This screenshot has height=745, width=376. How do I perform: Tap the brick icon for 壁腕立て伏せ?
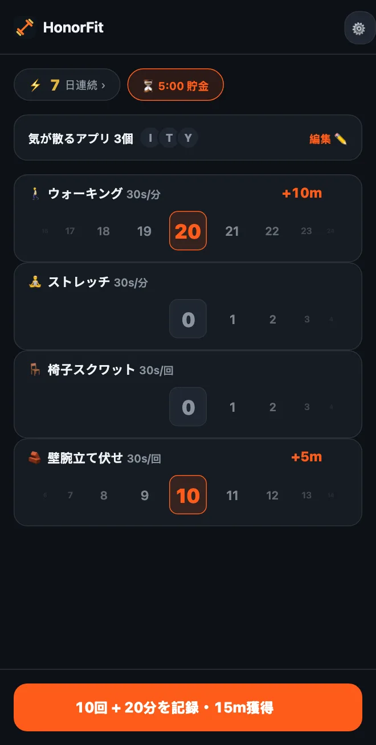tap(35, 458)
